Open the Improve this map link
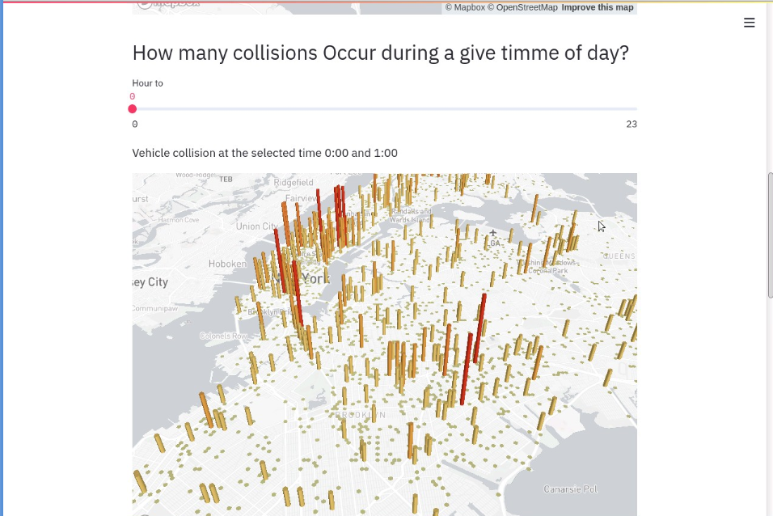This screenshot has height=516, width=773. point(597,7)
